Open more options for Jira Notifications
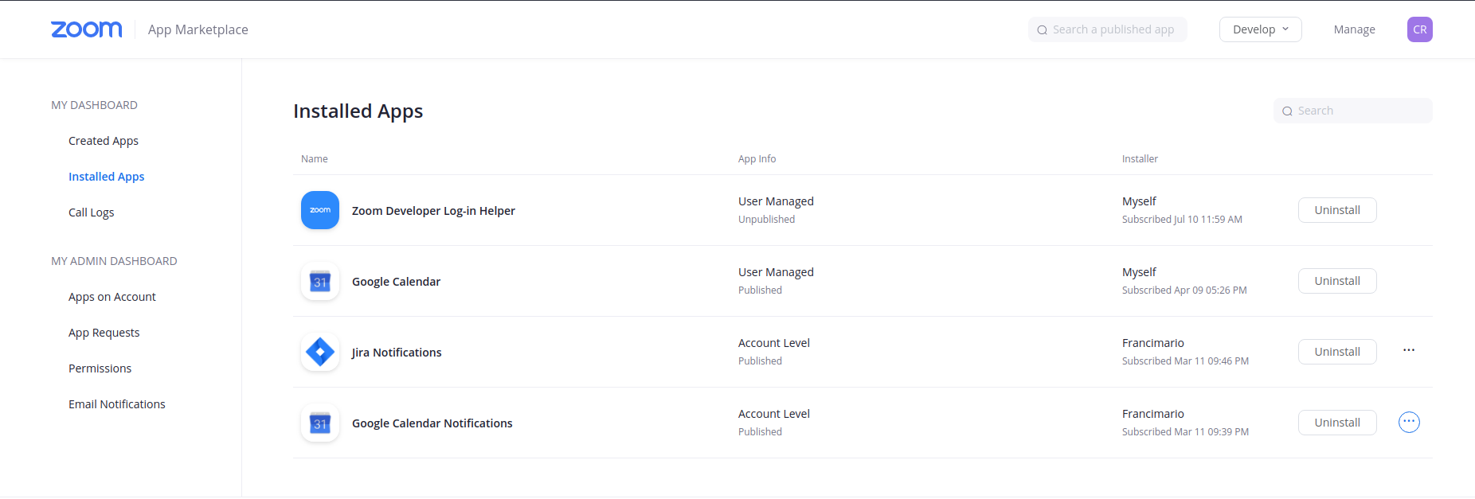This screenshot has height=499, width=1475. 1408,351
